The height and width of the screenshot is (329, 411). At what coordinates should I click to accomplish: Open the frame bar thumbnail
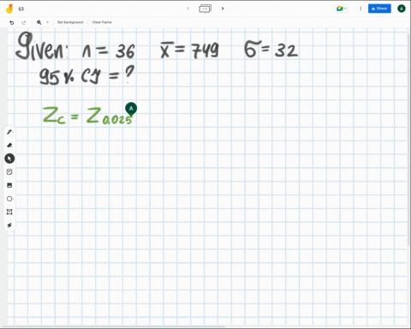pyautogui.click(x=205, y=9)
